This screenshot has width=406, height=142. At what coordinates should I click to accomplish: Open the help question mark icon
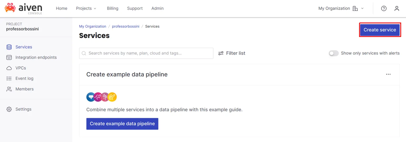[x=384, y=8]
